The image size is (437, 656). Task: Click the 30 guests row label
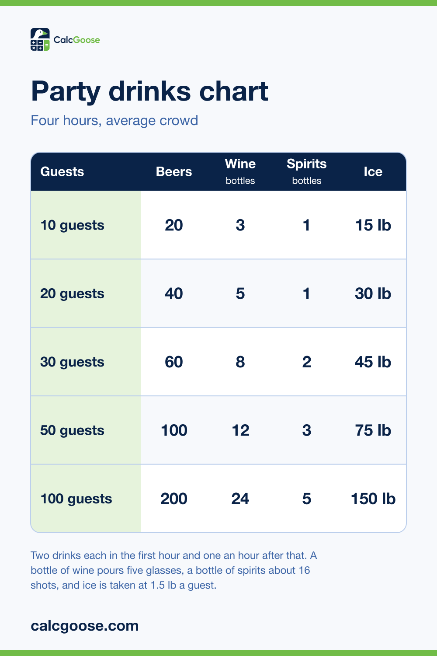tap(72, 362)
